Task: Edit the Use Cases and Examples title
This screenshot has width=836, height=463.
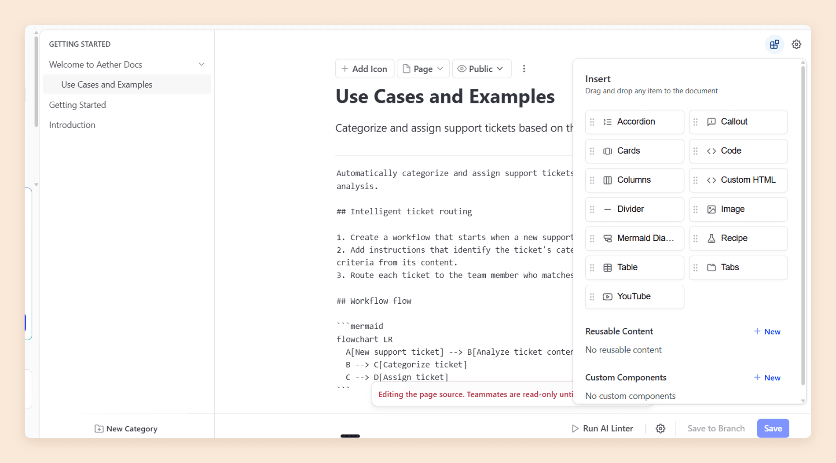Action: point(445,96)
